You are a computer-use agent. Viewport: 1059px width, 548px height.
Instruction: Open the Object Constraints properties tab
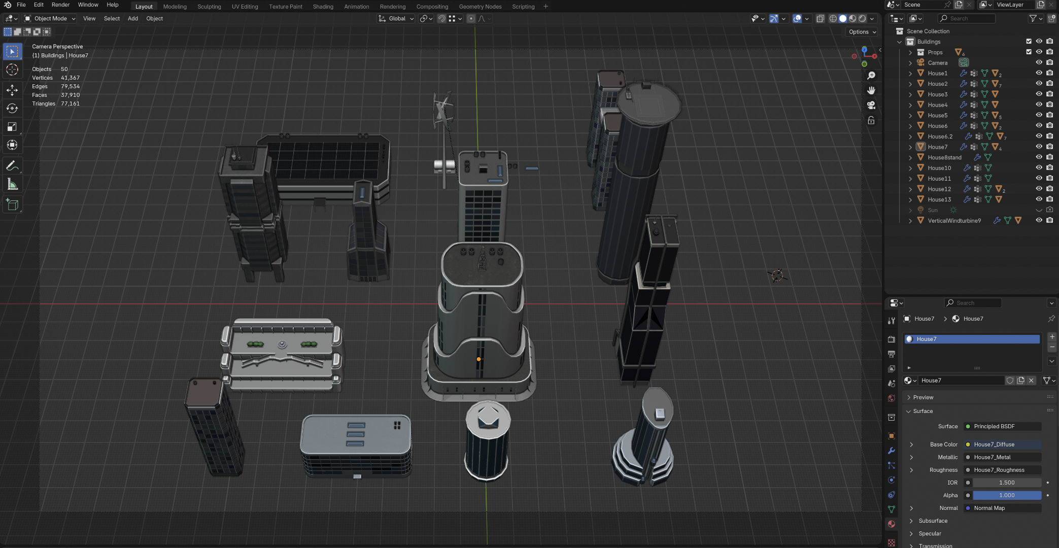(x=892, y=495)
